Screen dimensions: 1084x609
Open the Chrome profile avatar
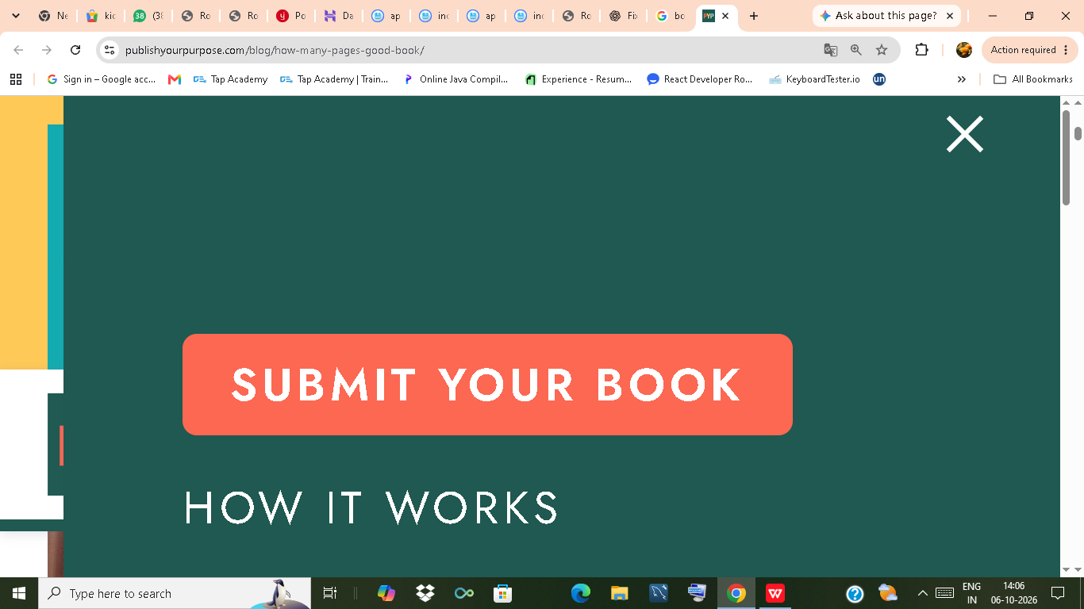(x=964, y=50)
